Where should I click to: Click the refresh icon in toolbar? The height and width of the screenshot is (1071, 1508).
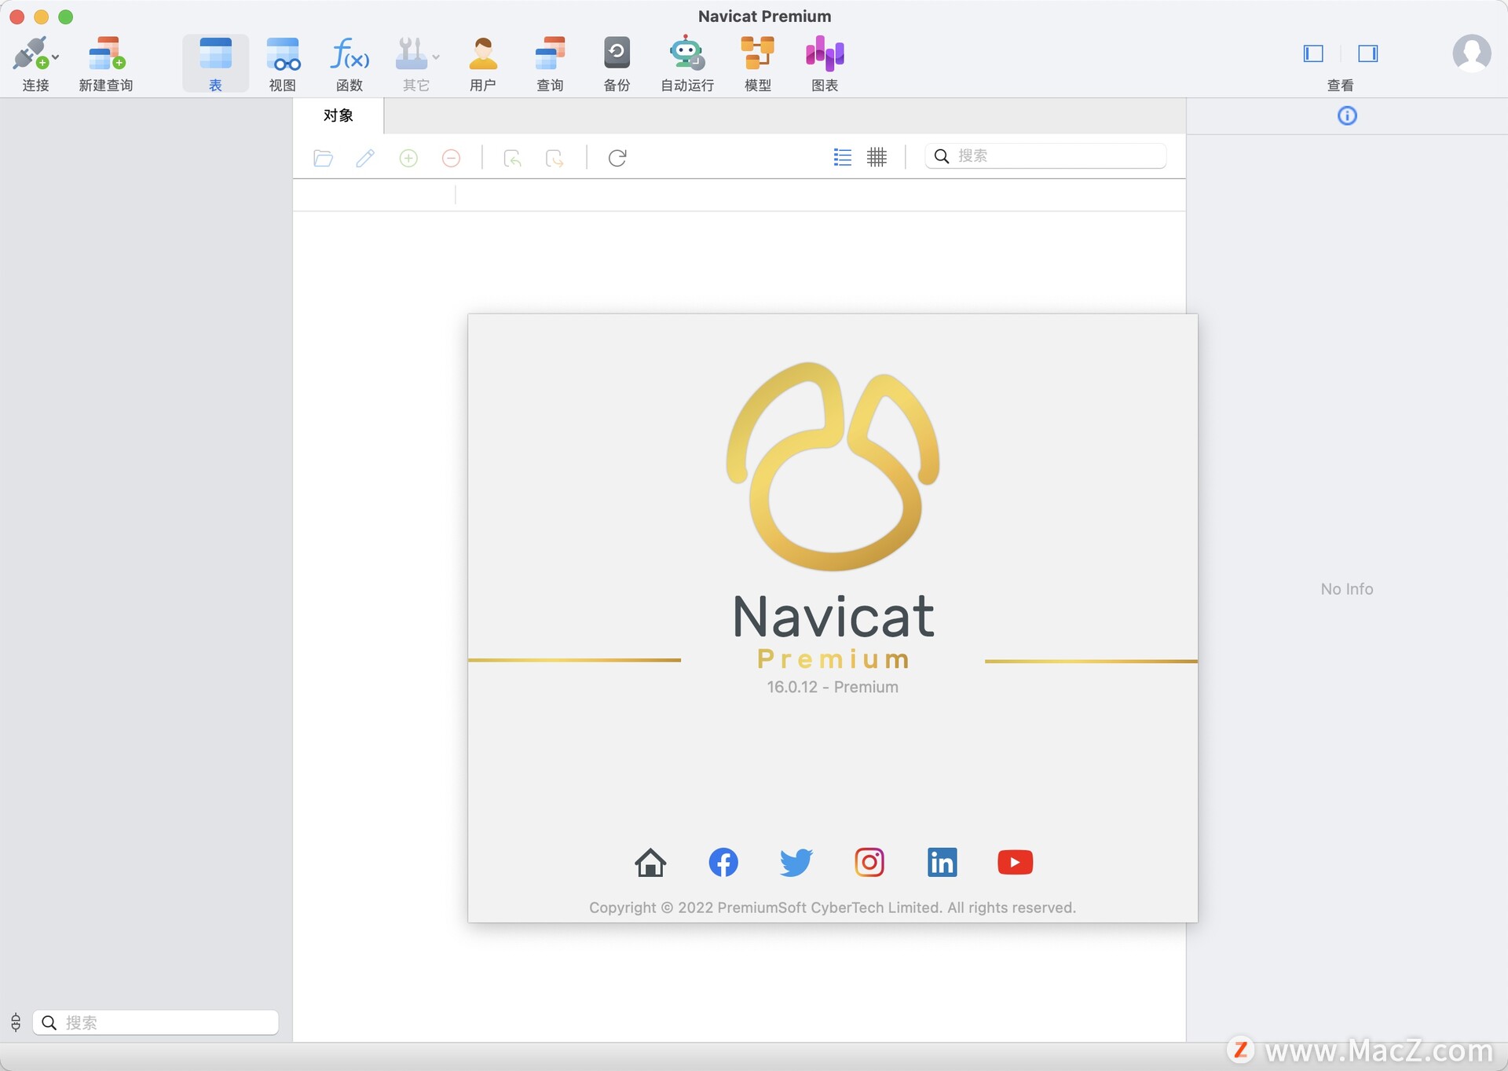click(618, 156)
